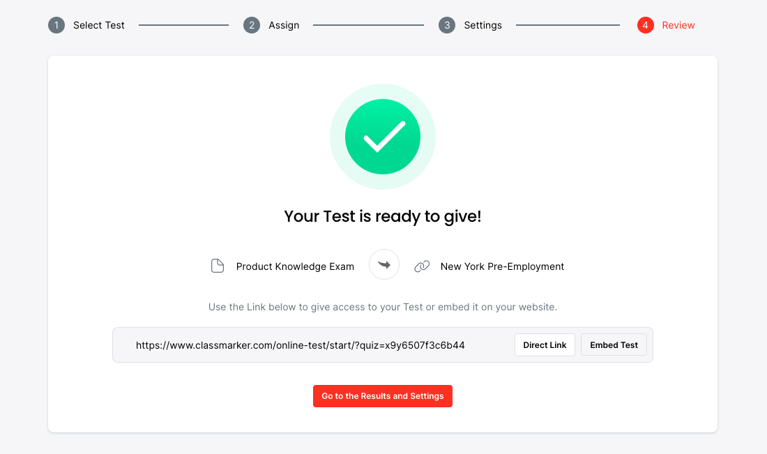Viewport: 767px width, 454px height.
Task: Choose the Direct Link option
Action: (545, 345)
